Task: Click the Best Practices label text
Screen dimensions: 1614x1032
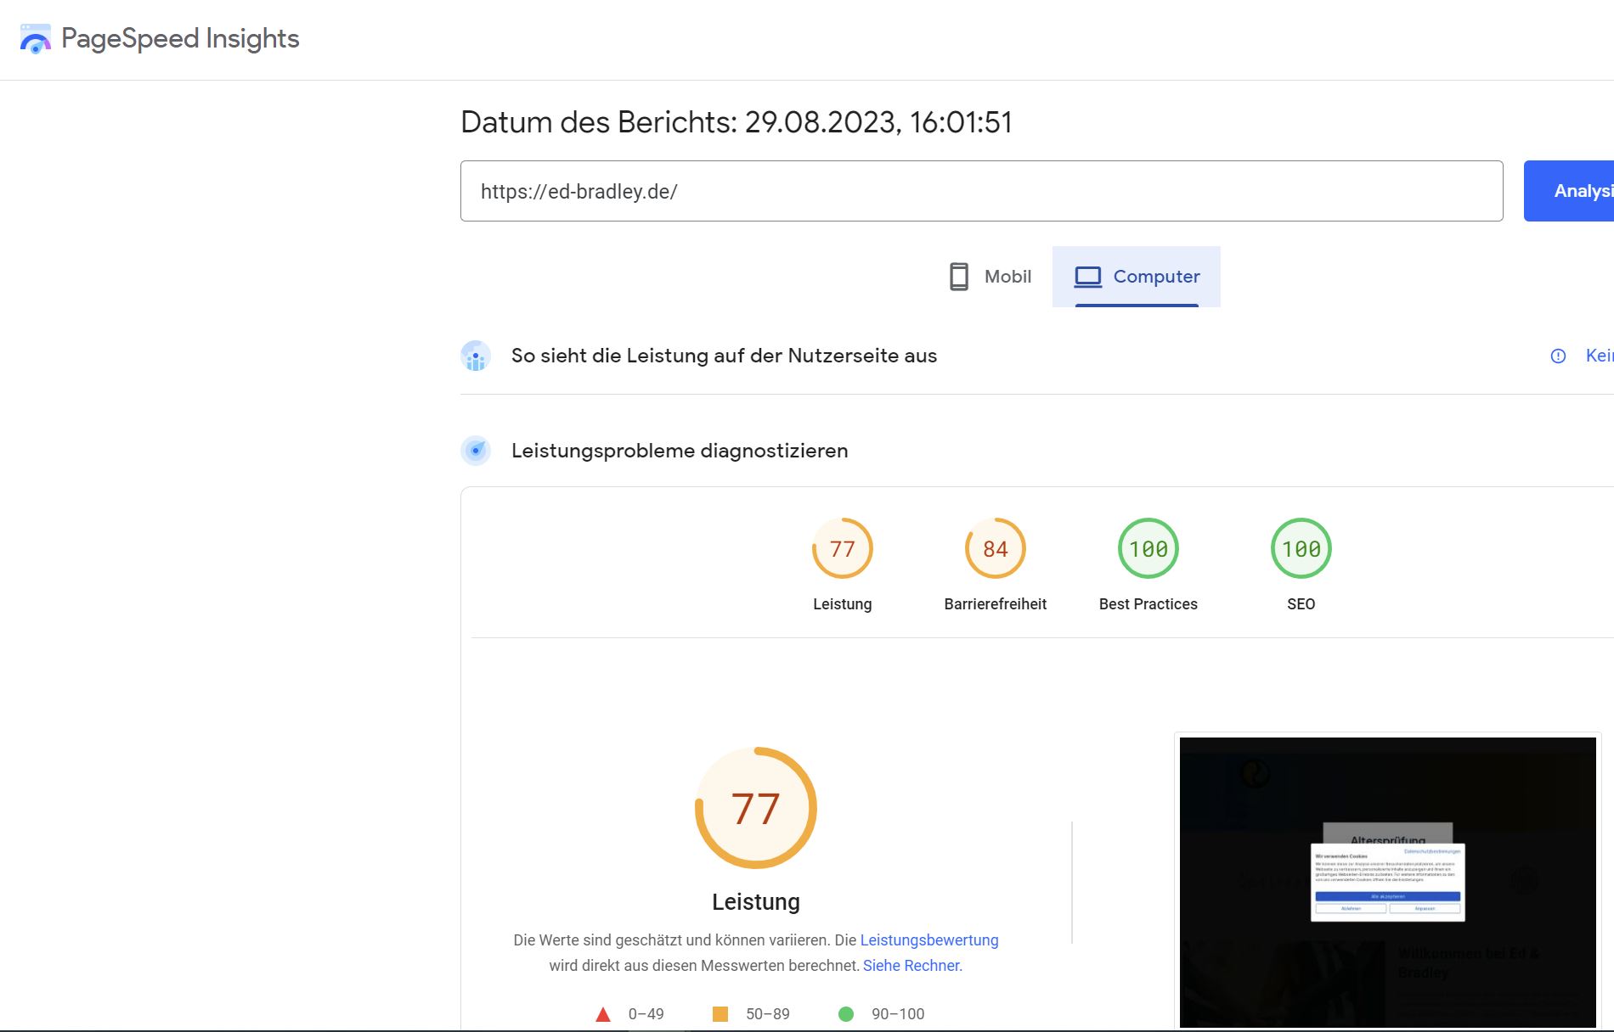Action: 1148,604
